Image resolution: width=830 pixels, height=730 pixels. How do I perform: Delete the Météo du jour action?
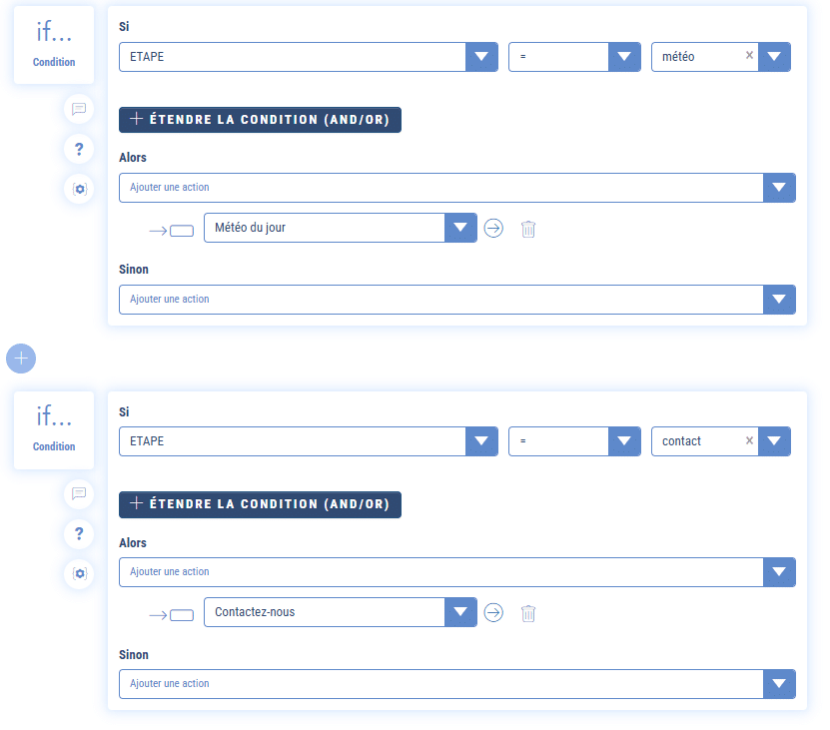pyautogui.click(x=528, y=229)
